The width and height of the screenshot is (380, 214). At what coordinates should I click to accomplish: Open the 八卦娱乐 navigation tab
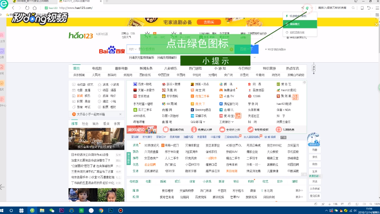pyautogui.click(x=171, y=69)
